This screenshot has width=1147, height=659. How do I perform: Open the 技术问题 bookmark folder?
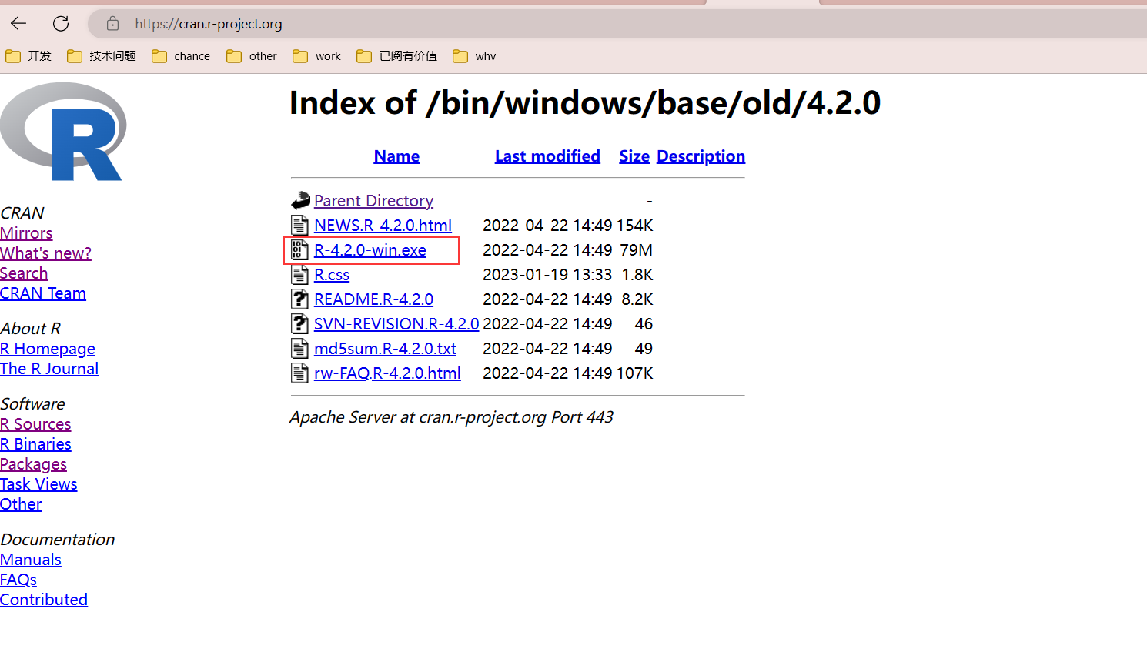click(102, 56)
